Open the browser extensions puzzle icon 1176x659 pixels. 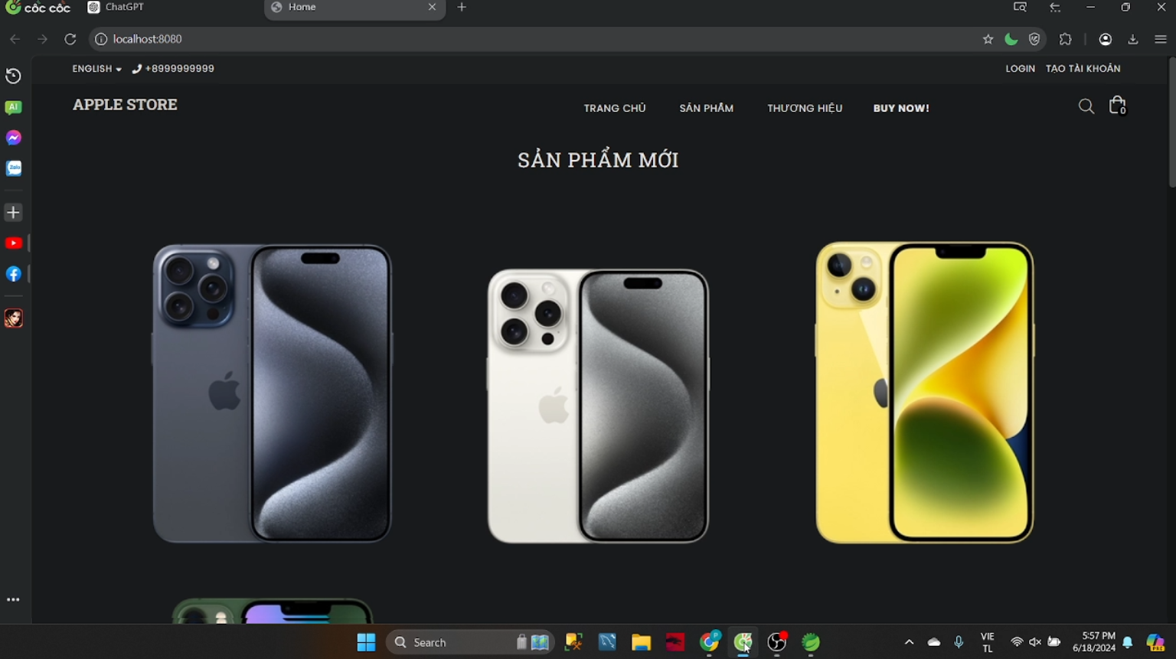pos(1065,39)
